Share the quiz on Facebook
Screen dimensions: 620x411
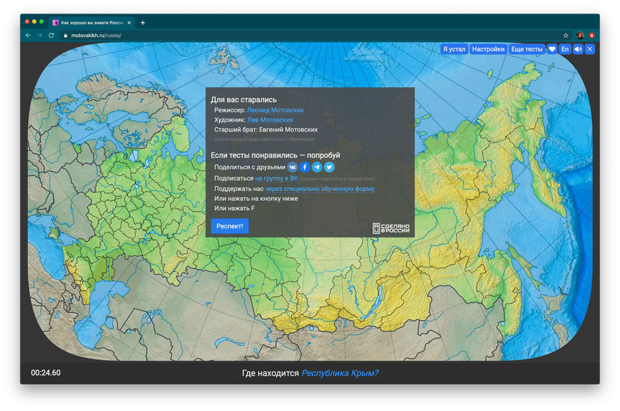click(305, 167)
